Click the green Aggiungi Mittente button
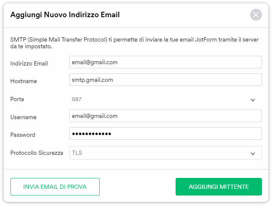The width and height of the screenshot is (272, 206). pyautogui.click(x=218, y=187)
